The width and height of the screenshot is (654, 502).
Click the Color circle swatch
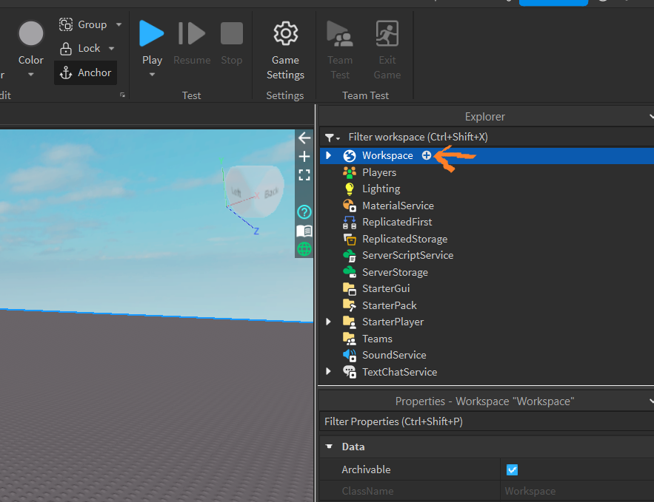click(x=31, y=34)
